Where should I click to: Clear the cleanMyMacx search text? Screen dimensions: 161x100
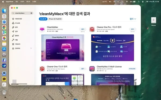coord(31,13)
